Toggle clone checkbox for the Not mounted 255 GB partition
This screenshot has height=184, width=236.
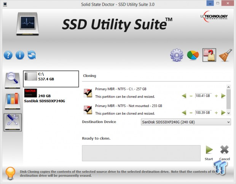point(88,110)
